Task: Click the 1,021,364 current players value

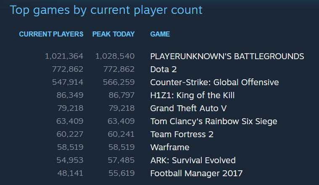Action: point(64,56)
